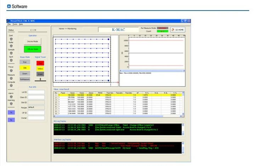The height and width of the screenshot is (166, 255).
Task: Select row 9 in the results table
Action: [118, 114]
